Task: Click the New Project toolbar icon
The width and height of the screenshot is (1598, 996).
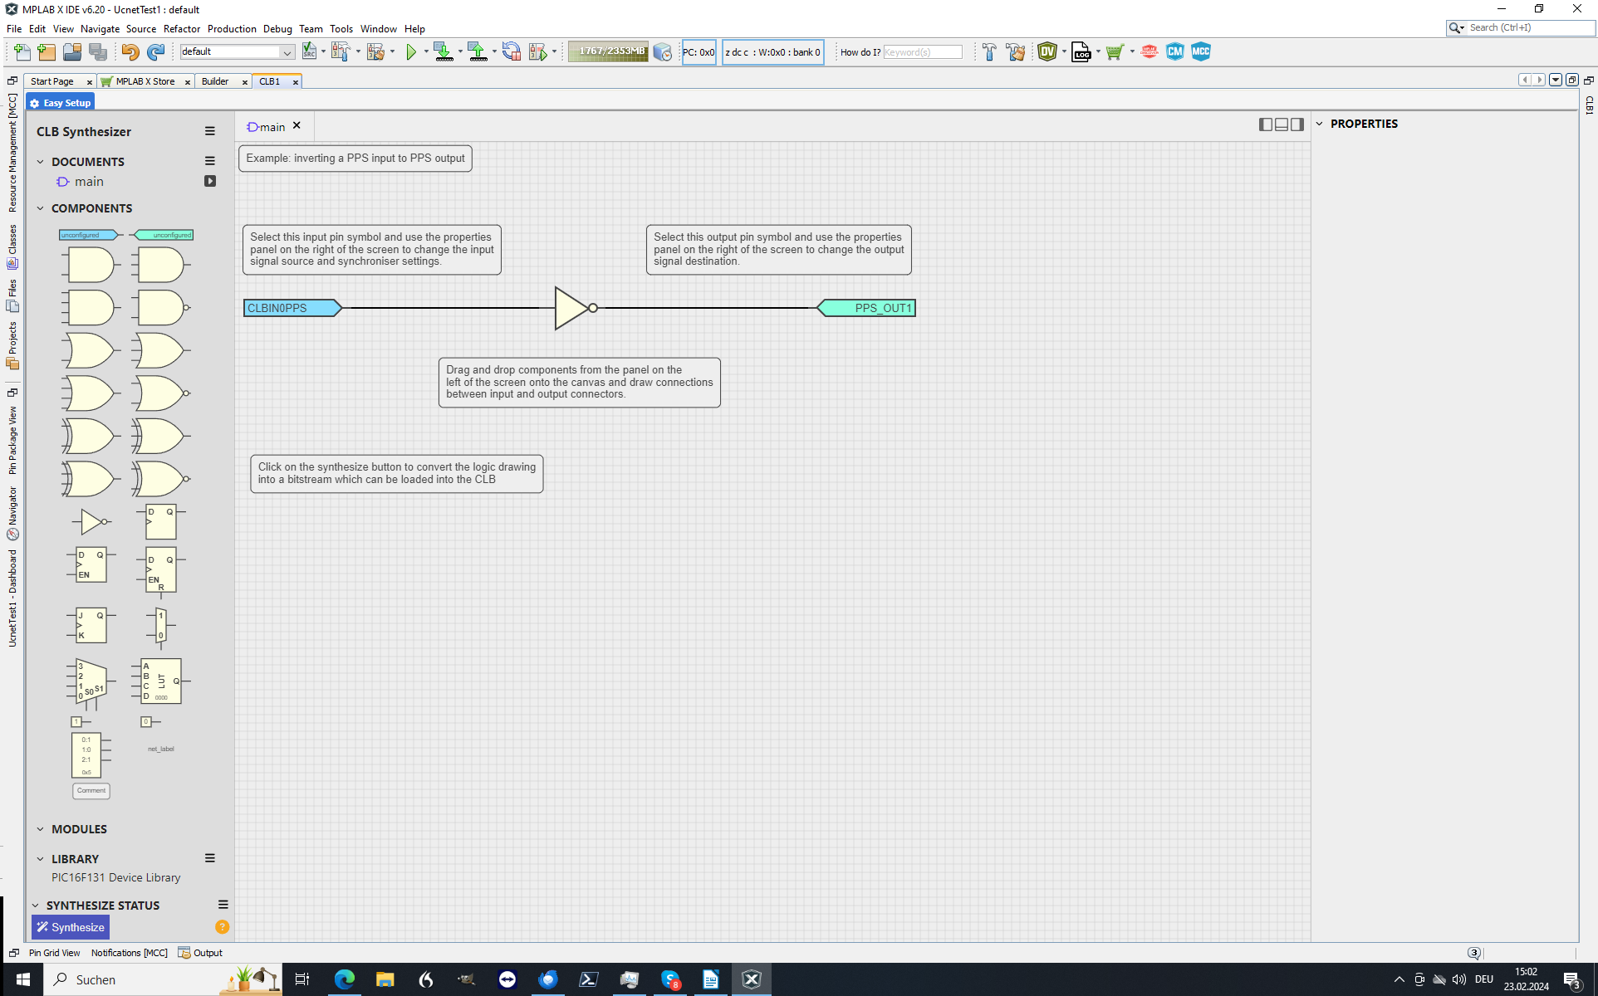Action: point(47,52)
